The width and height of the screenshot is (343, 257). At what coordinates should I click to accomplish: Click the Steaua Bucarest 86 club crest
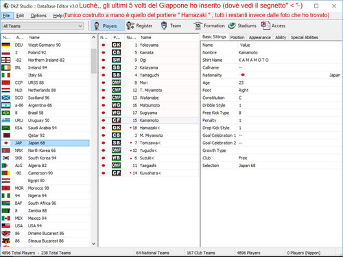coord(6,241)
